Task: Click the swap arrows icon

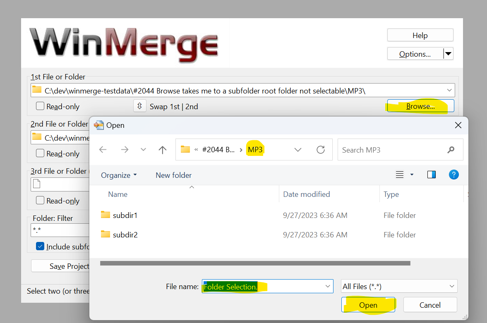Action: 140,106
